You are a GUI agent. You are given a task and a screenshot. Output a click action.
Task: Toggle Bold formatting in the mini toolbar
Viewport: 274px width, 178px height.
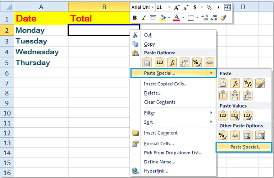point(135,18)
